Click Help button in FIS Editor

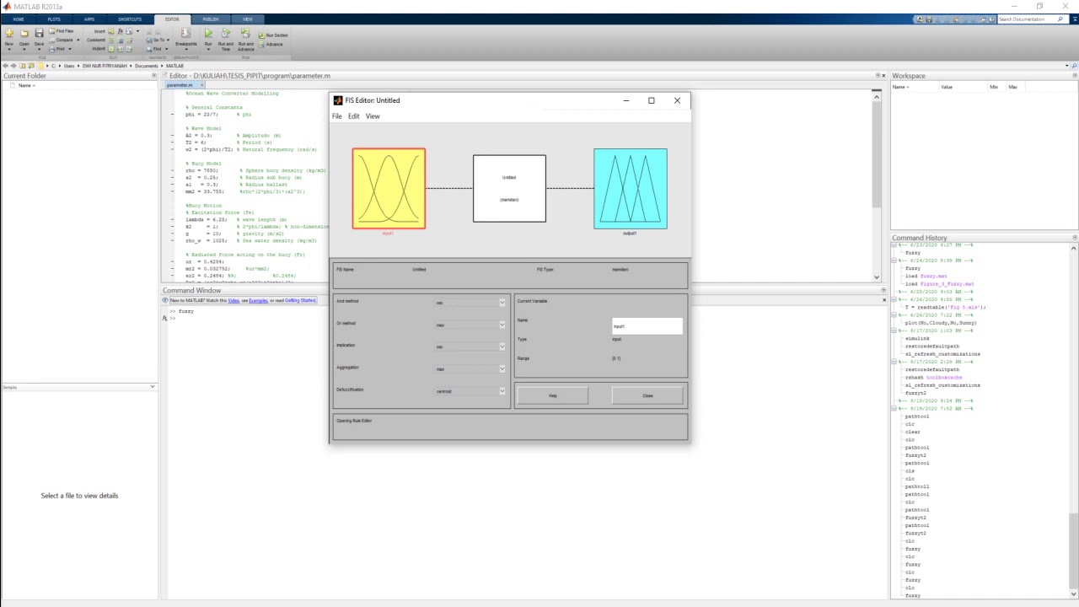(x=553, y=395)
